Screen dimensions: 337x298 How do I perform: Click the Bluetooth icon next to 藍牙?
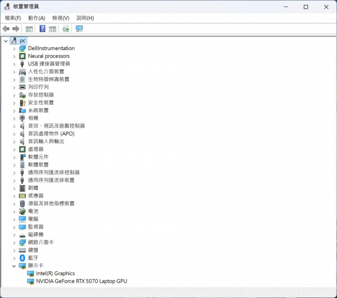point(23,258)
